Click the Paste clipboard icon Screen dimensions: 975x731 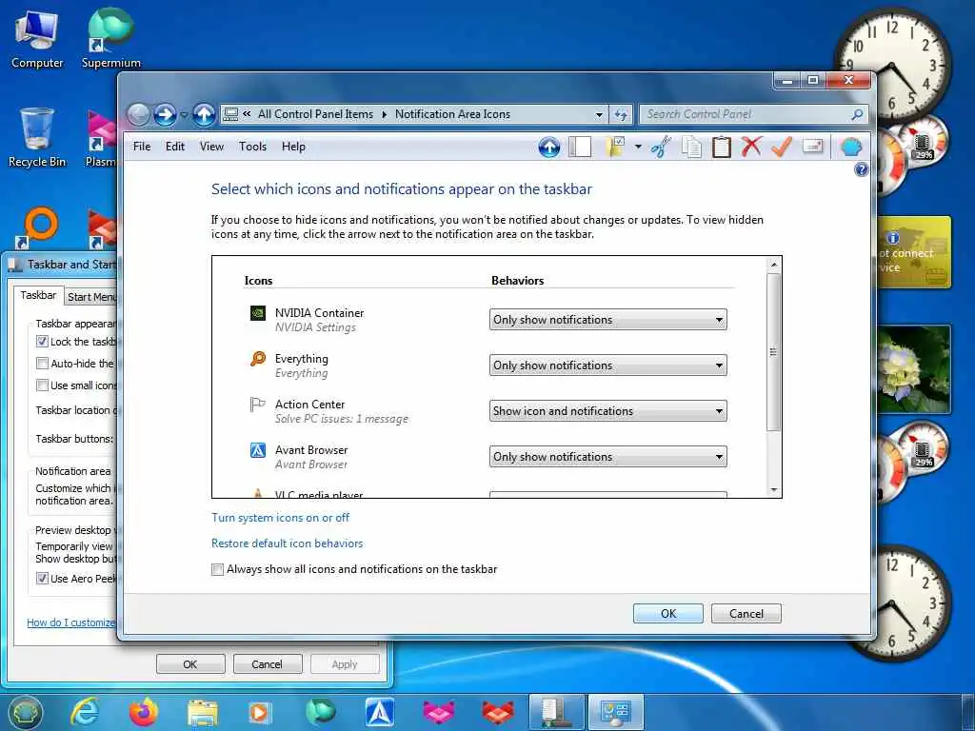(722, 148)
